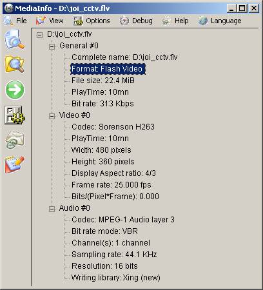Screen dimensions: 263x290
Task: Select the File size: 22.4 MiB entry
Action: [103, 81]
